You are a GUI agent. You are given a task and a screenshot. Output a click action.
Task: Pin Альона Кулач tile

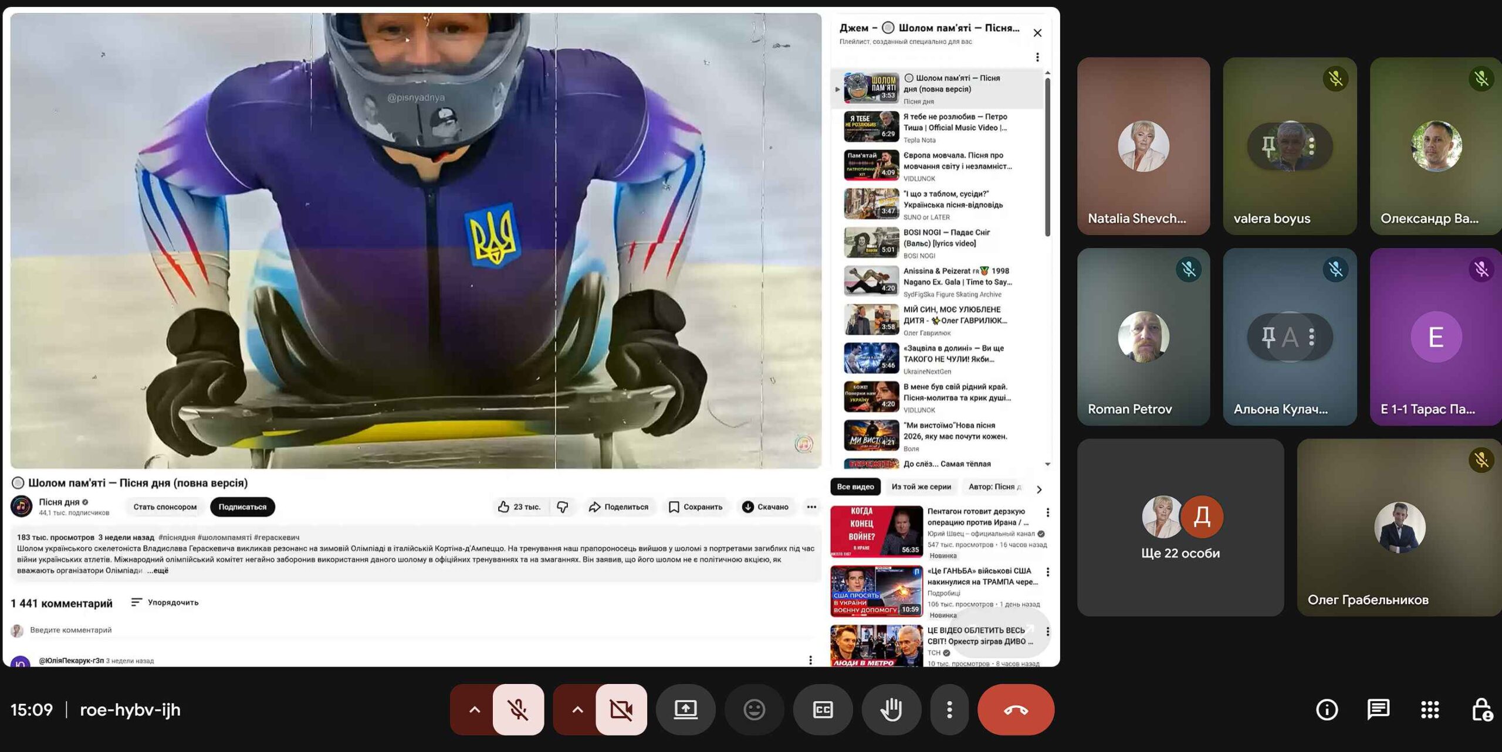[1268, 336]
